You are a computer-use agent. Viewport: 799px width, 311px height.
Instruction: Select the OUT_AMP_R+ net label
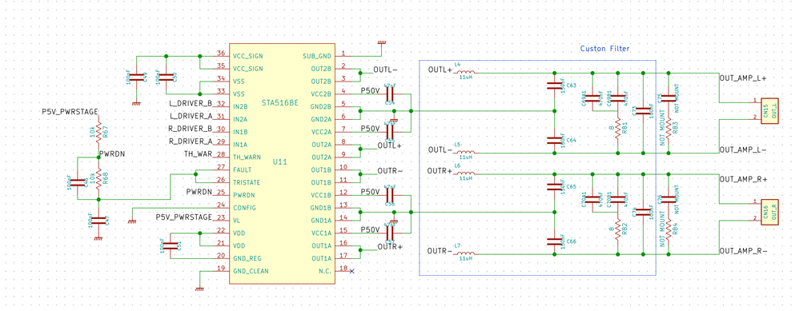click(744, 180)
